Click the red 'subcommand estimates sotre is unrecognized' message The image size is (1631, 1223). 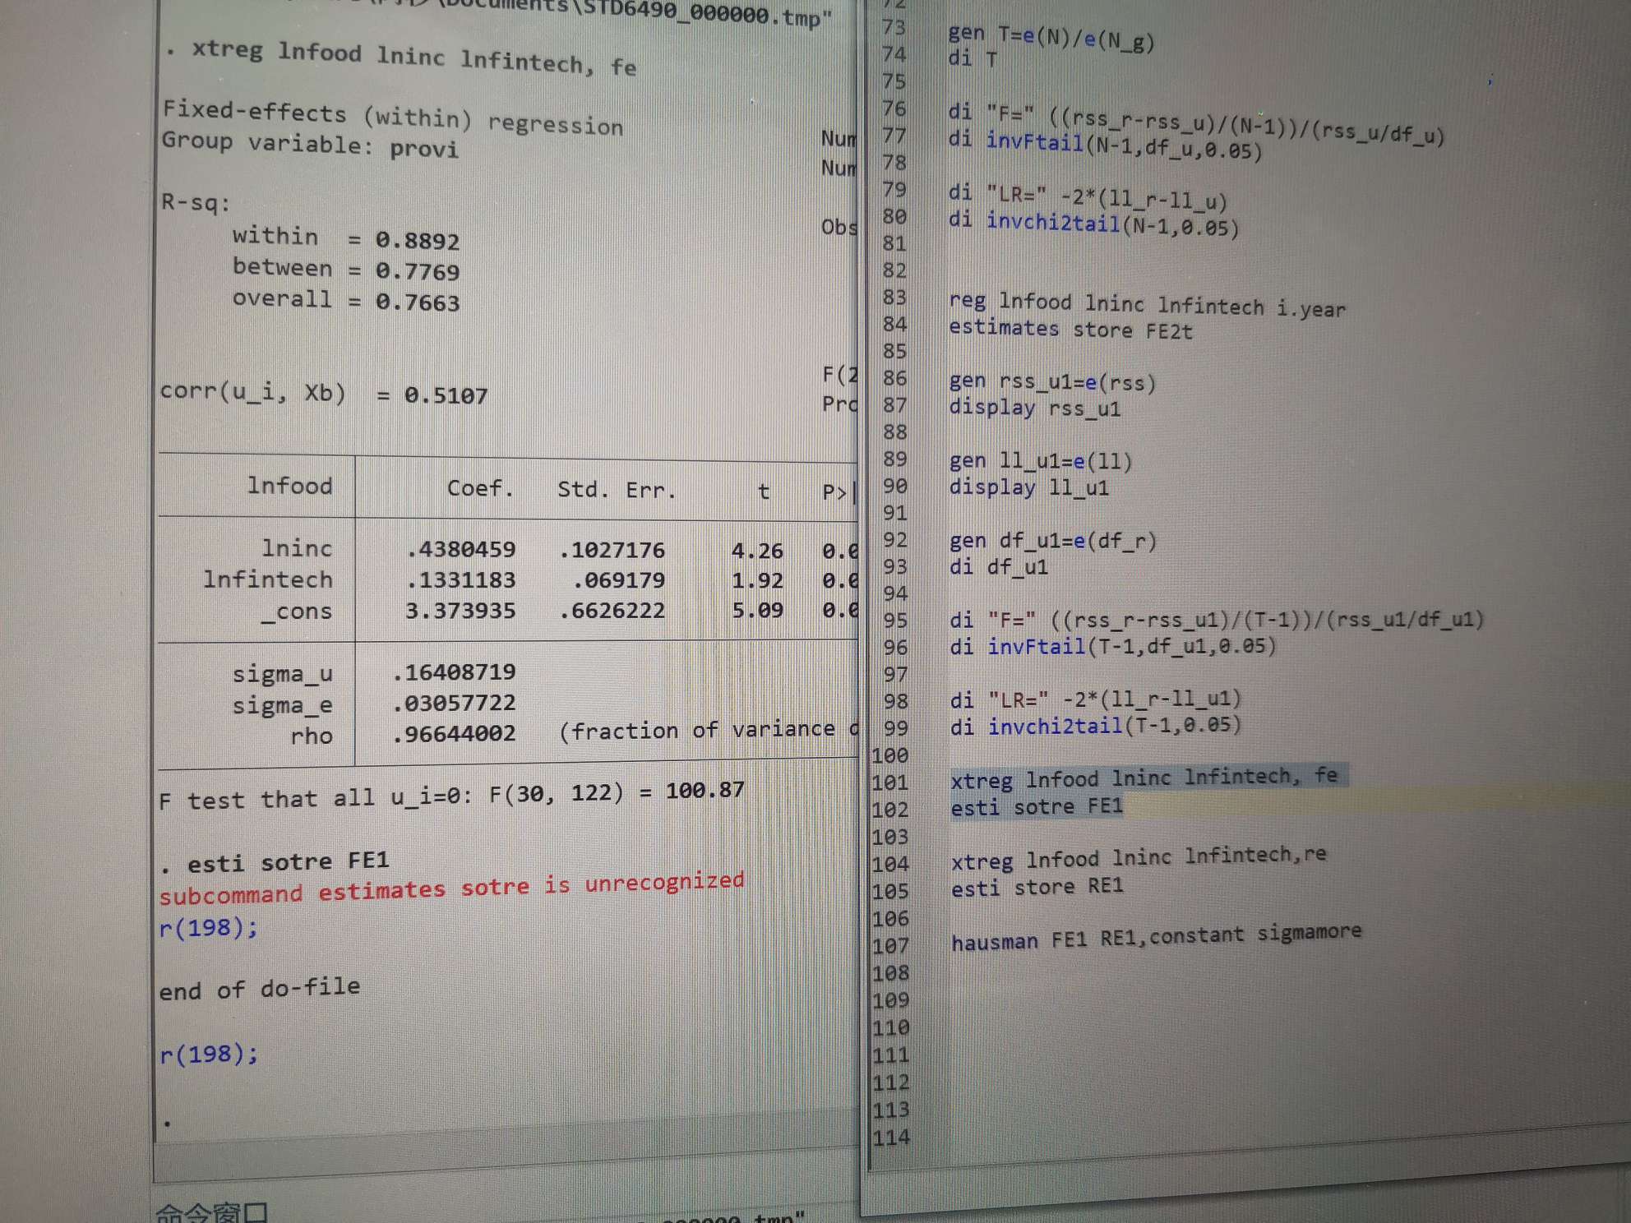point(451,888)
